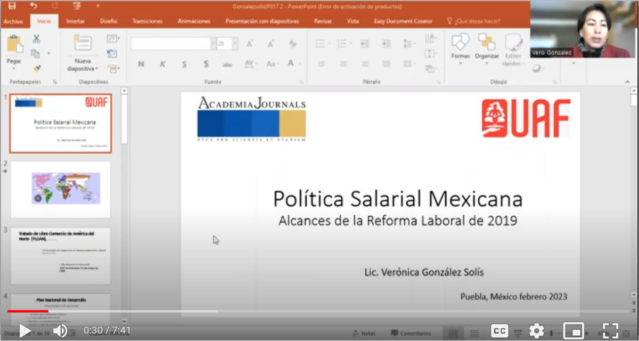Collapse the ribbon with the chevron arrow

[x=627, y=82]
